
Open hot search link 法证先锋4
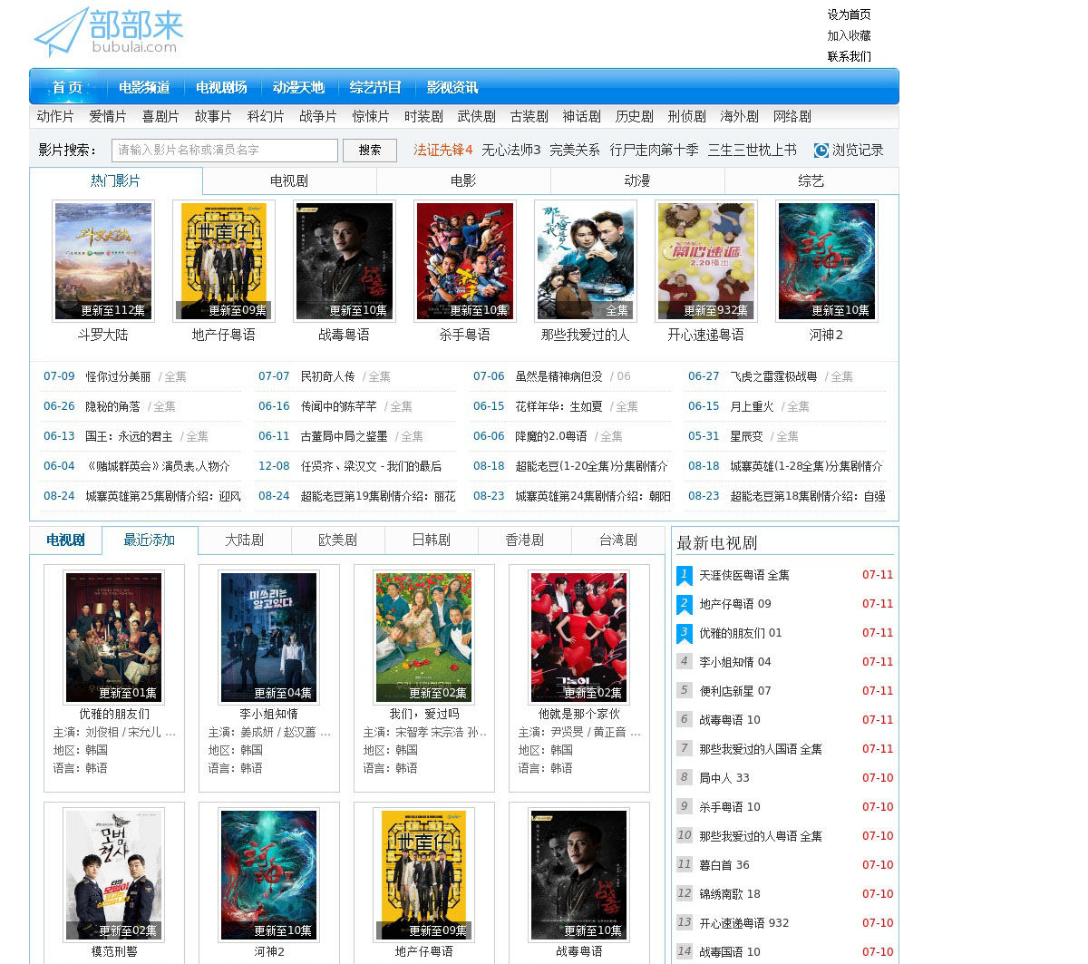[x=442, y=151]
